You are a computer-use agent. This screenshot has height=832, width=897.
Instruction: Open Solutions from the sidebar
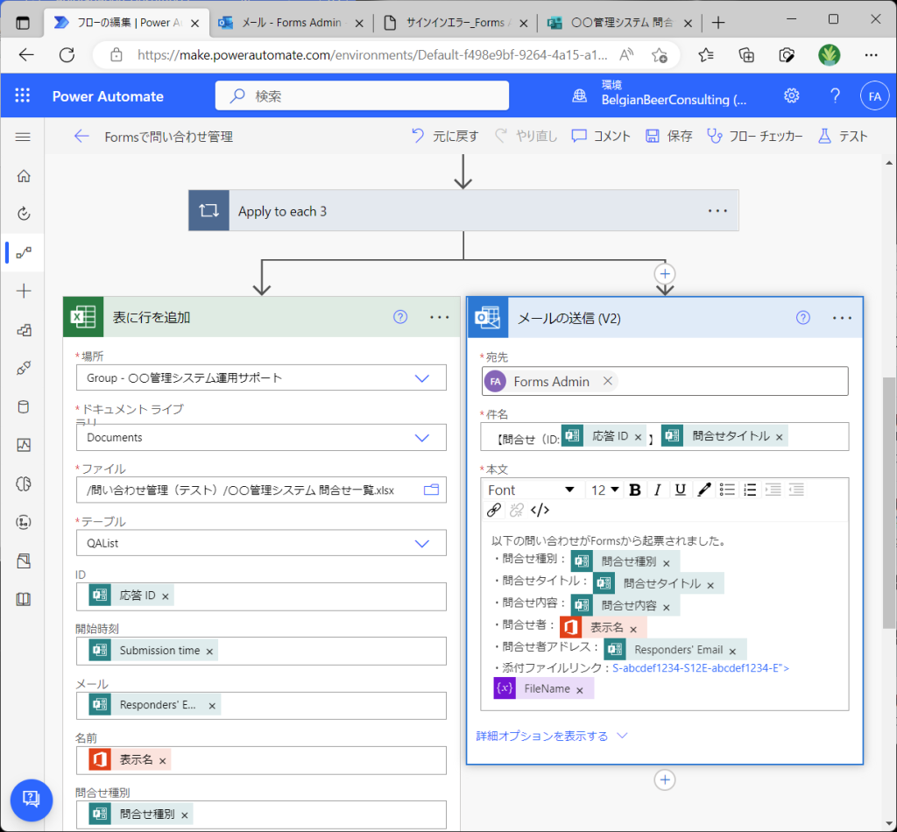pos(24,561)
